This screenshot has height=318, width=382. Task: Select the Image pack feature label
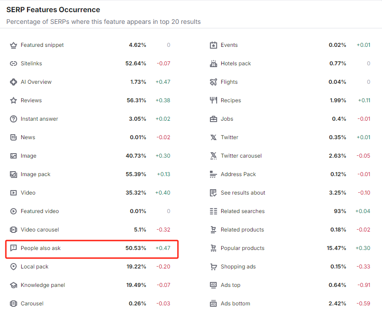click(35, 174)
